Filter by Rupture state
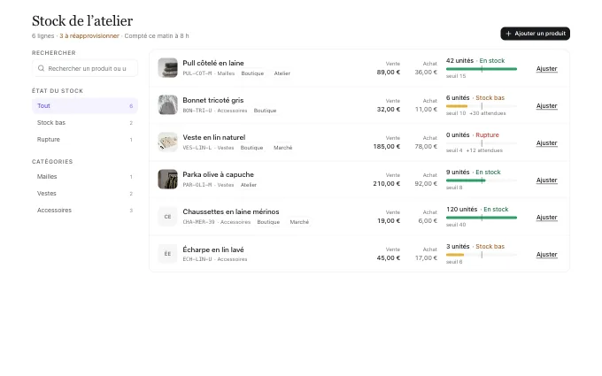 pyautogui.click(x=85, y=139)
